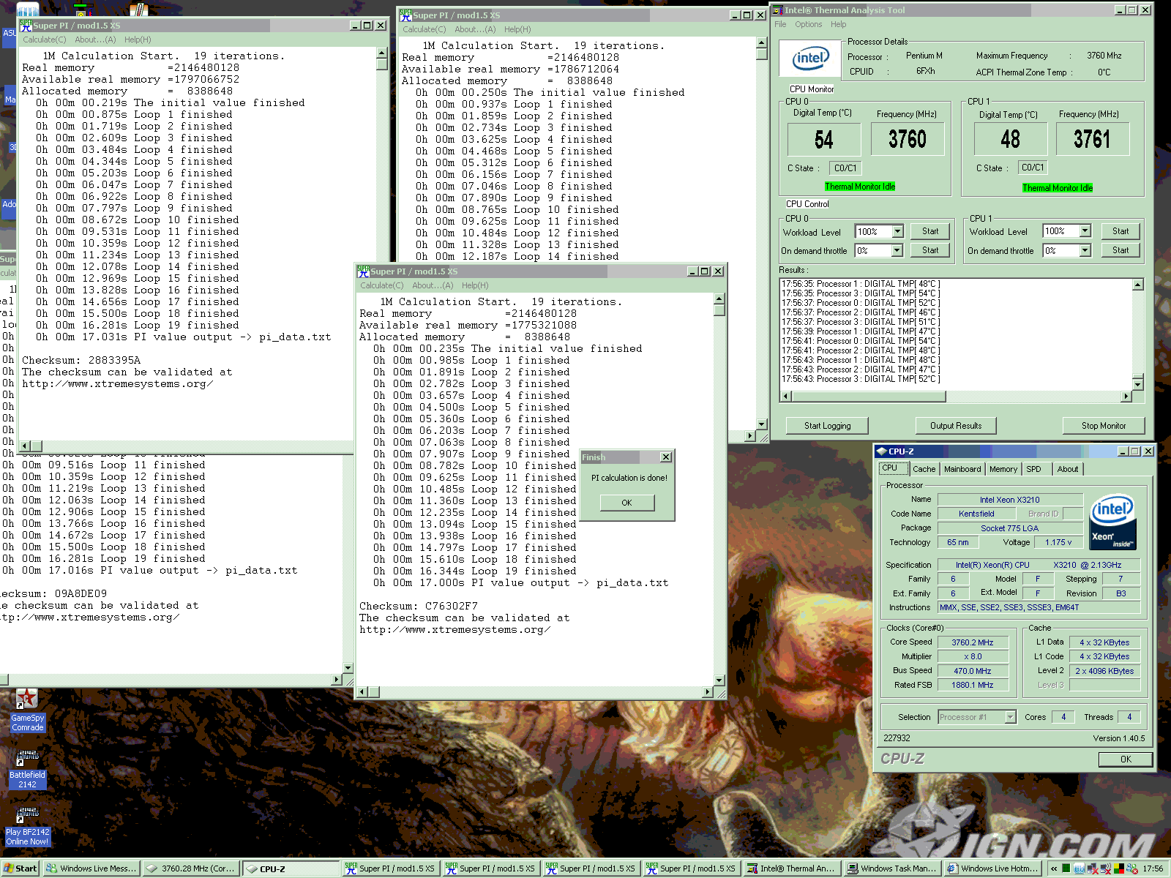Open the GameSpy Comrade desktop icon

point(27,709)
